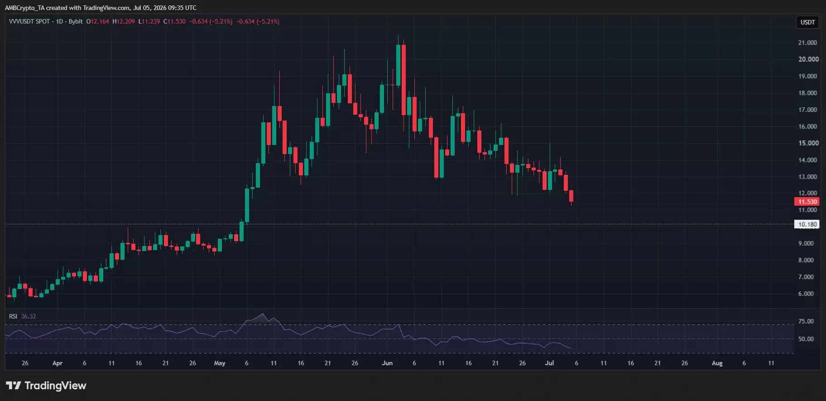Click the 9.000 price axis label
The image size is (826, 401).
click(806, 243)
